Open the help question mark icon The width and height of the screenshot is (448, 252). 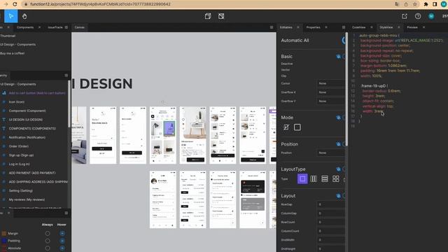418,16
